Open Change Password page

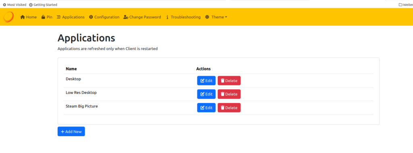tap(142, 17)
